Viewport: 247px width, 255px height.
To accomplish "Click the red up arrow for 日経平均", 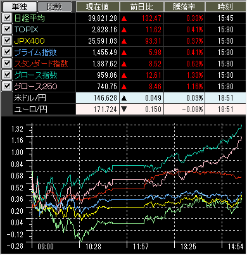I will pyautogui.click(x=124, y=18).
